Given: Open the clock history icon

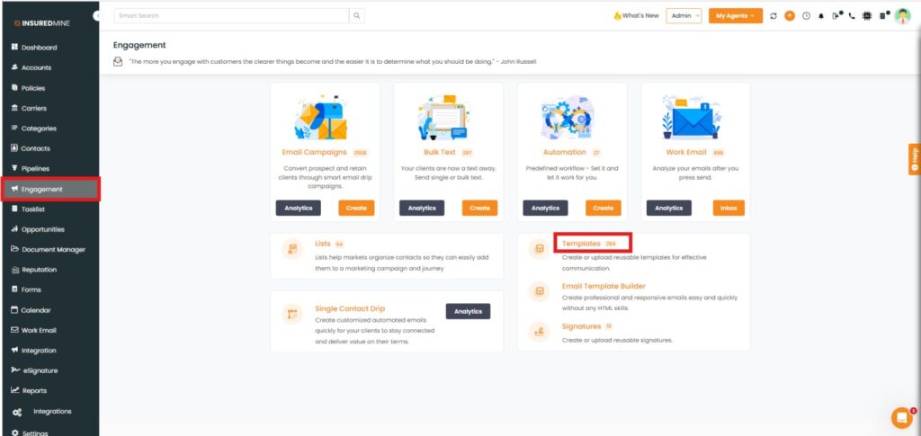Looking at the screenshot, I should coord(806,16).
